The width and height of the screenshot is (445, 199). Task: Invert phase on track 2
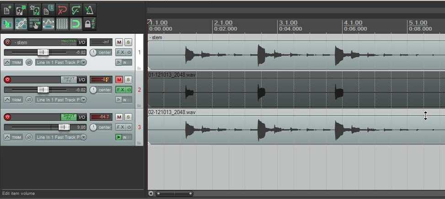click(29, 99)
